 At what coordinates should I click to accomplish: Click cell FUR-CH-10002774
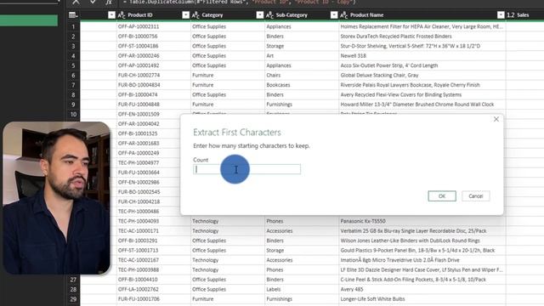click(x=139, y=76)
